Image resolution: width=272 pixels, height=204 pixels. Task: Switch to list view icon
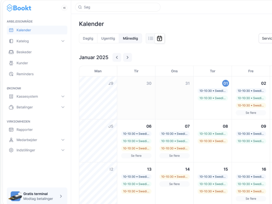pos(151,38)
